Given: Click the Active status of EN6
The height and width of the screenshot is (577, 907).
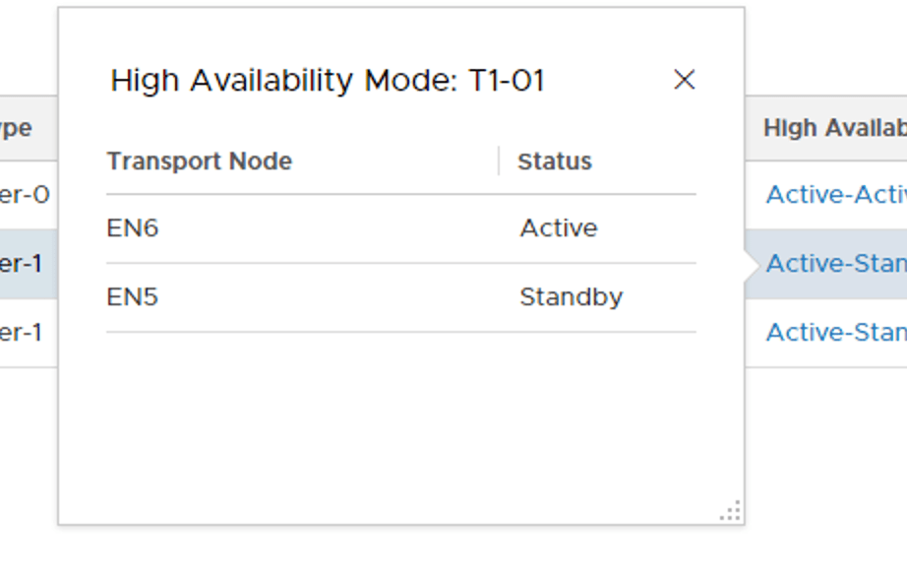Looking at the screenshot, I should [x=558, y=227].
